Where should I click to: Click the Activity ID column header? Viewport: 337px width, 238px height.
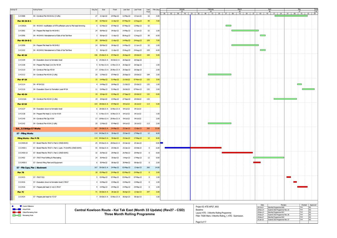pos(14,10)
